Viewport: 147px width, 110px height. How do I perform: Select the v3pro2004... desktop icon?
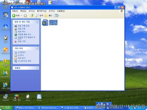click(x=5, y=74)
